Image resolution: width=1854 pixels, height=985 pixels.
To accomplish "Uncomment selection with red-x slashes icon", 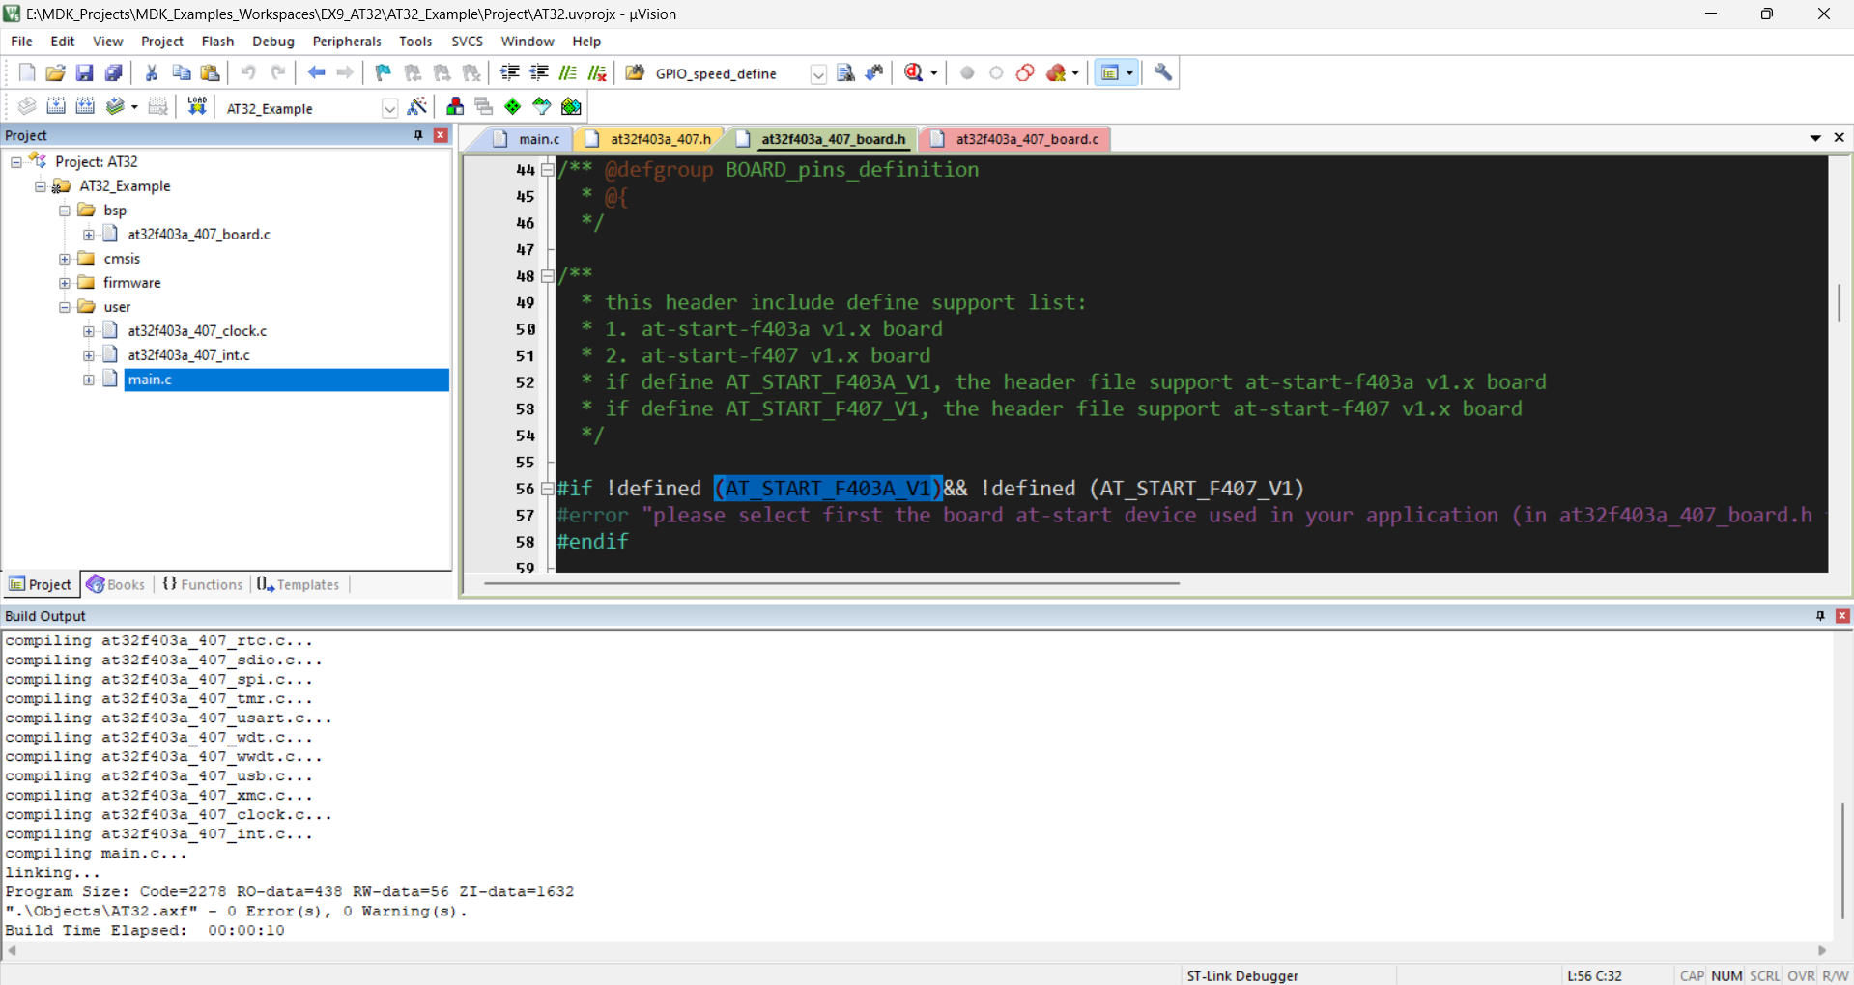I will (x=597, y=72).
